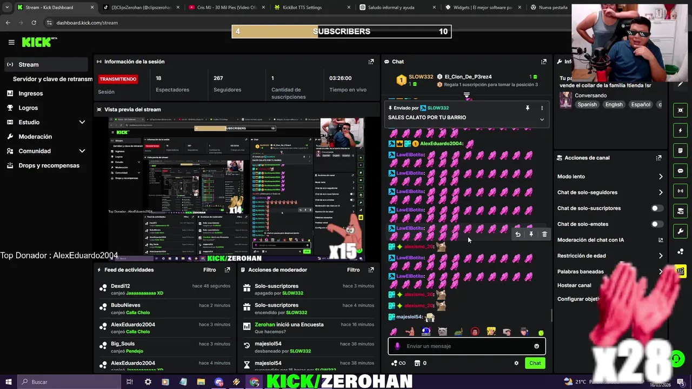Pop out the Chat panel
Viewport: 692px width, 389px height.
[543, 62]
